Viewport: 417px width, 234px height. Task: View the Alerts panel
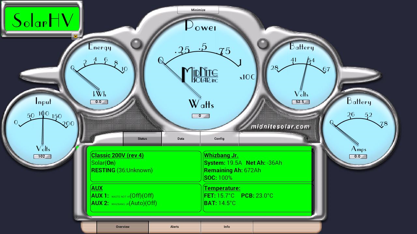click(x=175, y=227)
